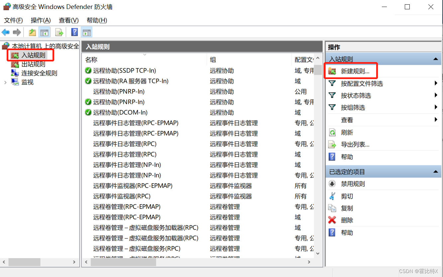The width and height of the screenshot is (443, 277).
Task: Select the 远程协助(SSDP TCP-In) rule
Action: click(x=125, y=70)
